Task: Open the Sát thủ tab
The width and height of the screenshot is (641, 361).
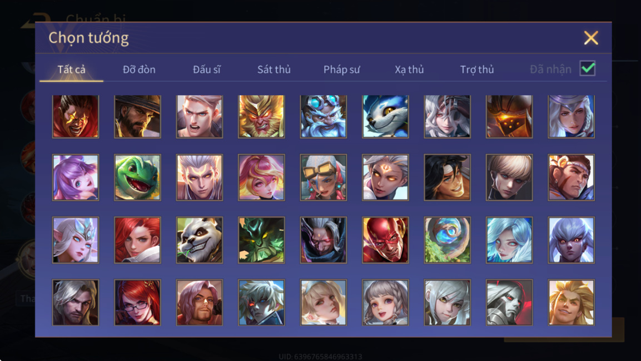Action: point(274,70)
